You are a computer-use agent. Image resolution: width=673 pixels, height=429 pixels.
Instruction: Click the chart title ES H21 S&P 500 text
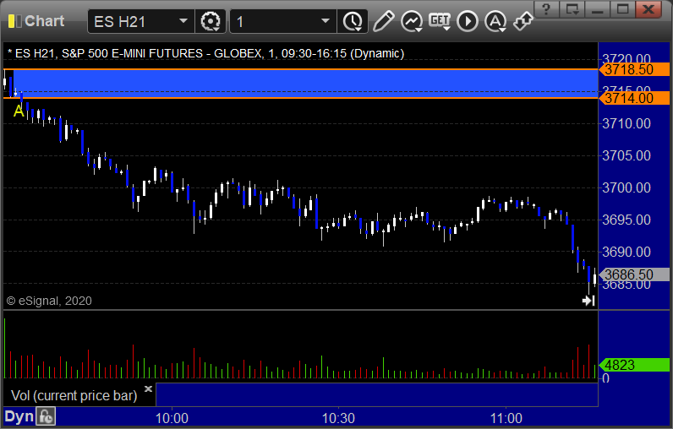click(205, 53)
